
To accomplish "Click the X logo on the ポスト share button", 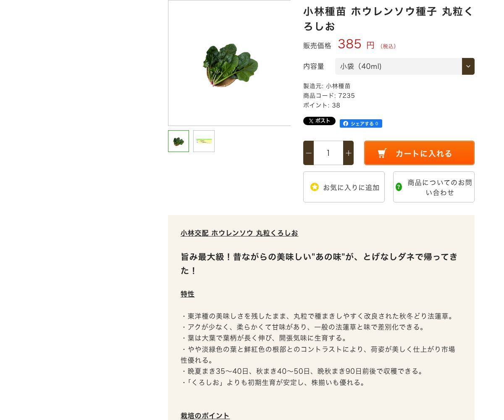I will [x=311, y=121].
